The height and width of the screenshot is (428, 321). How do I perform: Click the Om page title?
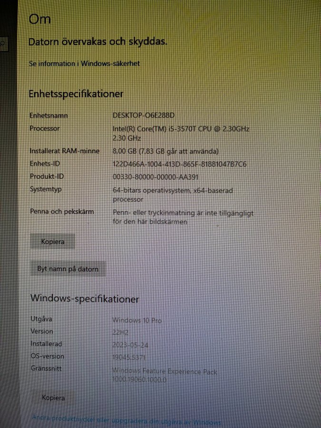[x=40, y=19]
